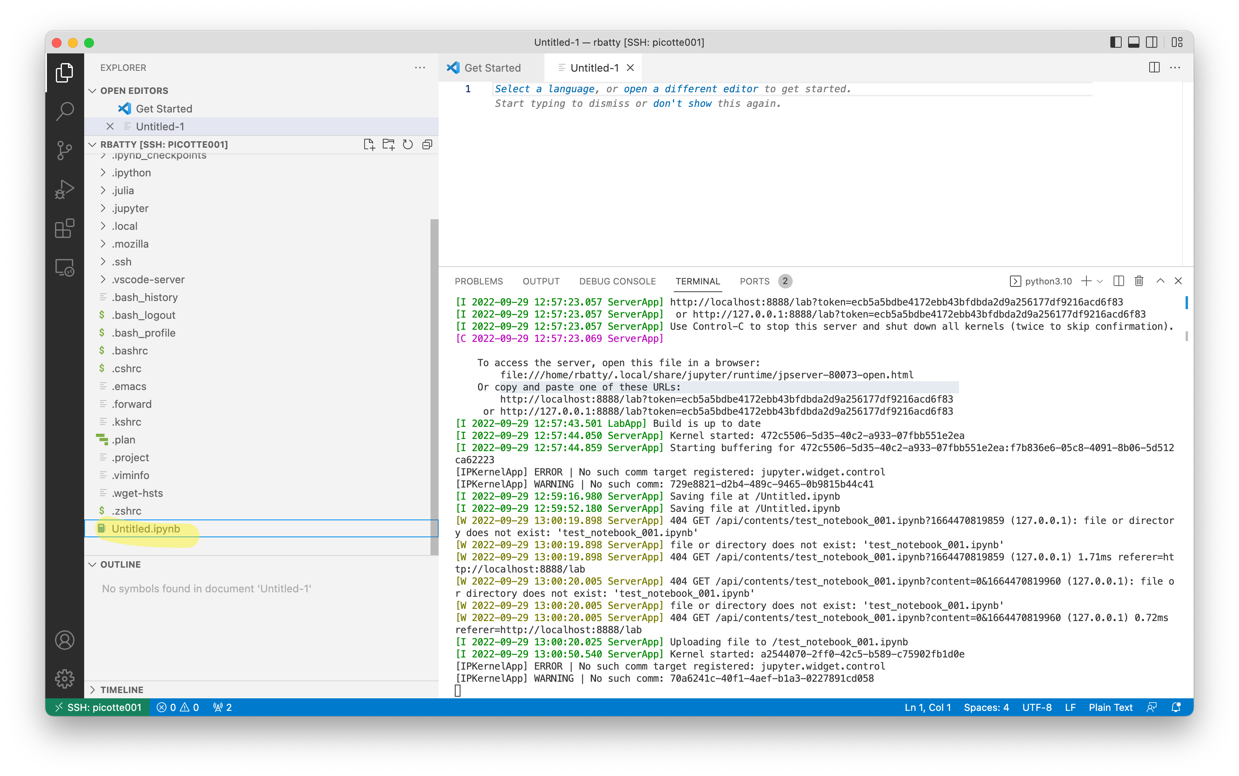Open the Explorer view in activity bar
This screenshot has width=1239, height=776.
[x=64, y=72]
